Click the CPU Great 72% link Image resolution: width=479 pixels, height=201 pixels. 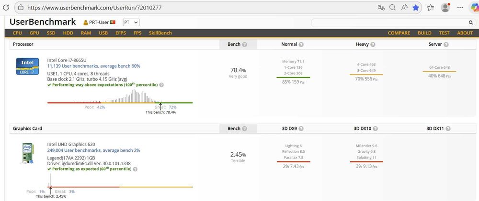coord(172,107)
